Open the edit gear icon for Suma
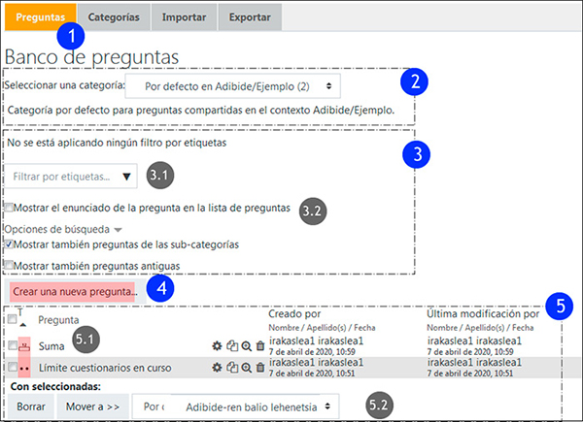Image resolution: width=583 pixels, height=422 pixels. (x=216, y=344)
